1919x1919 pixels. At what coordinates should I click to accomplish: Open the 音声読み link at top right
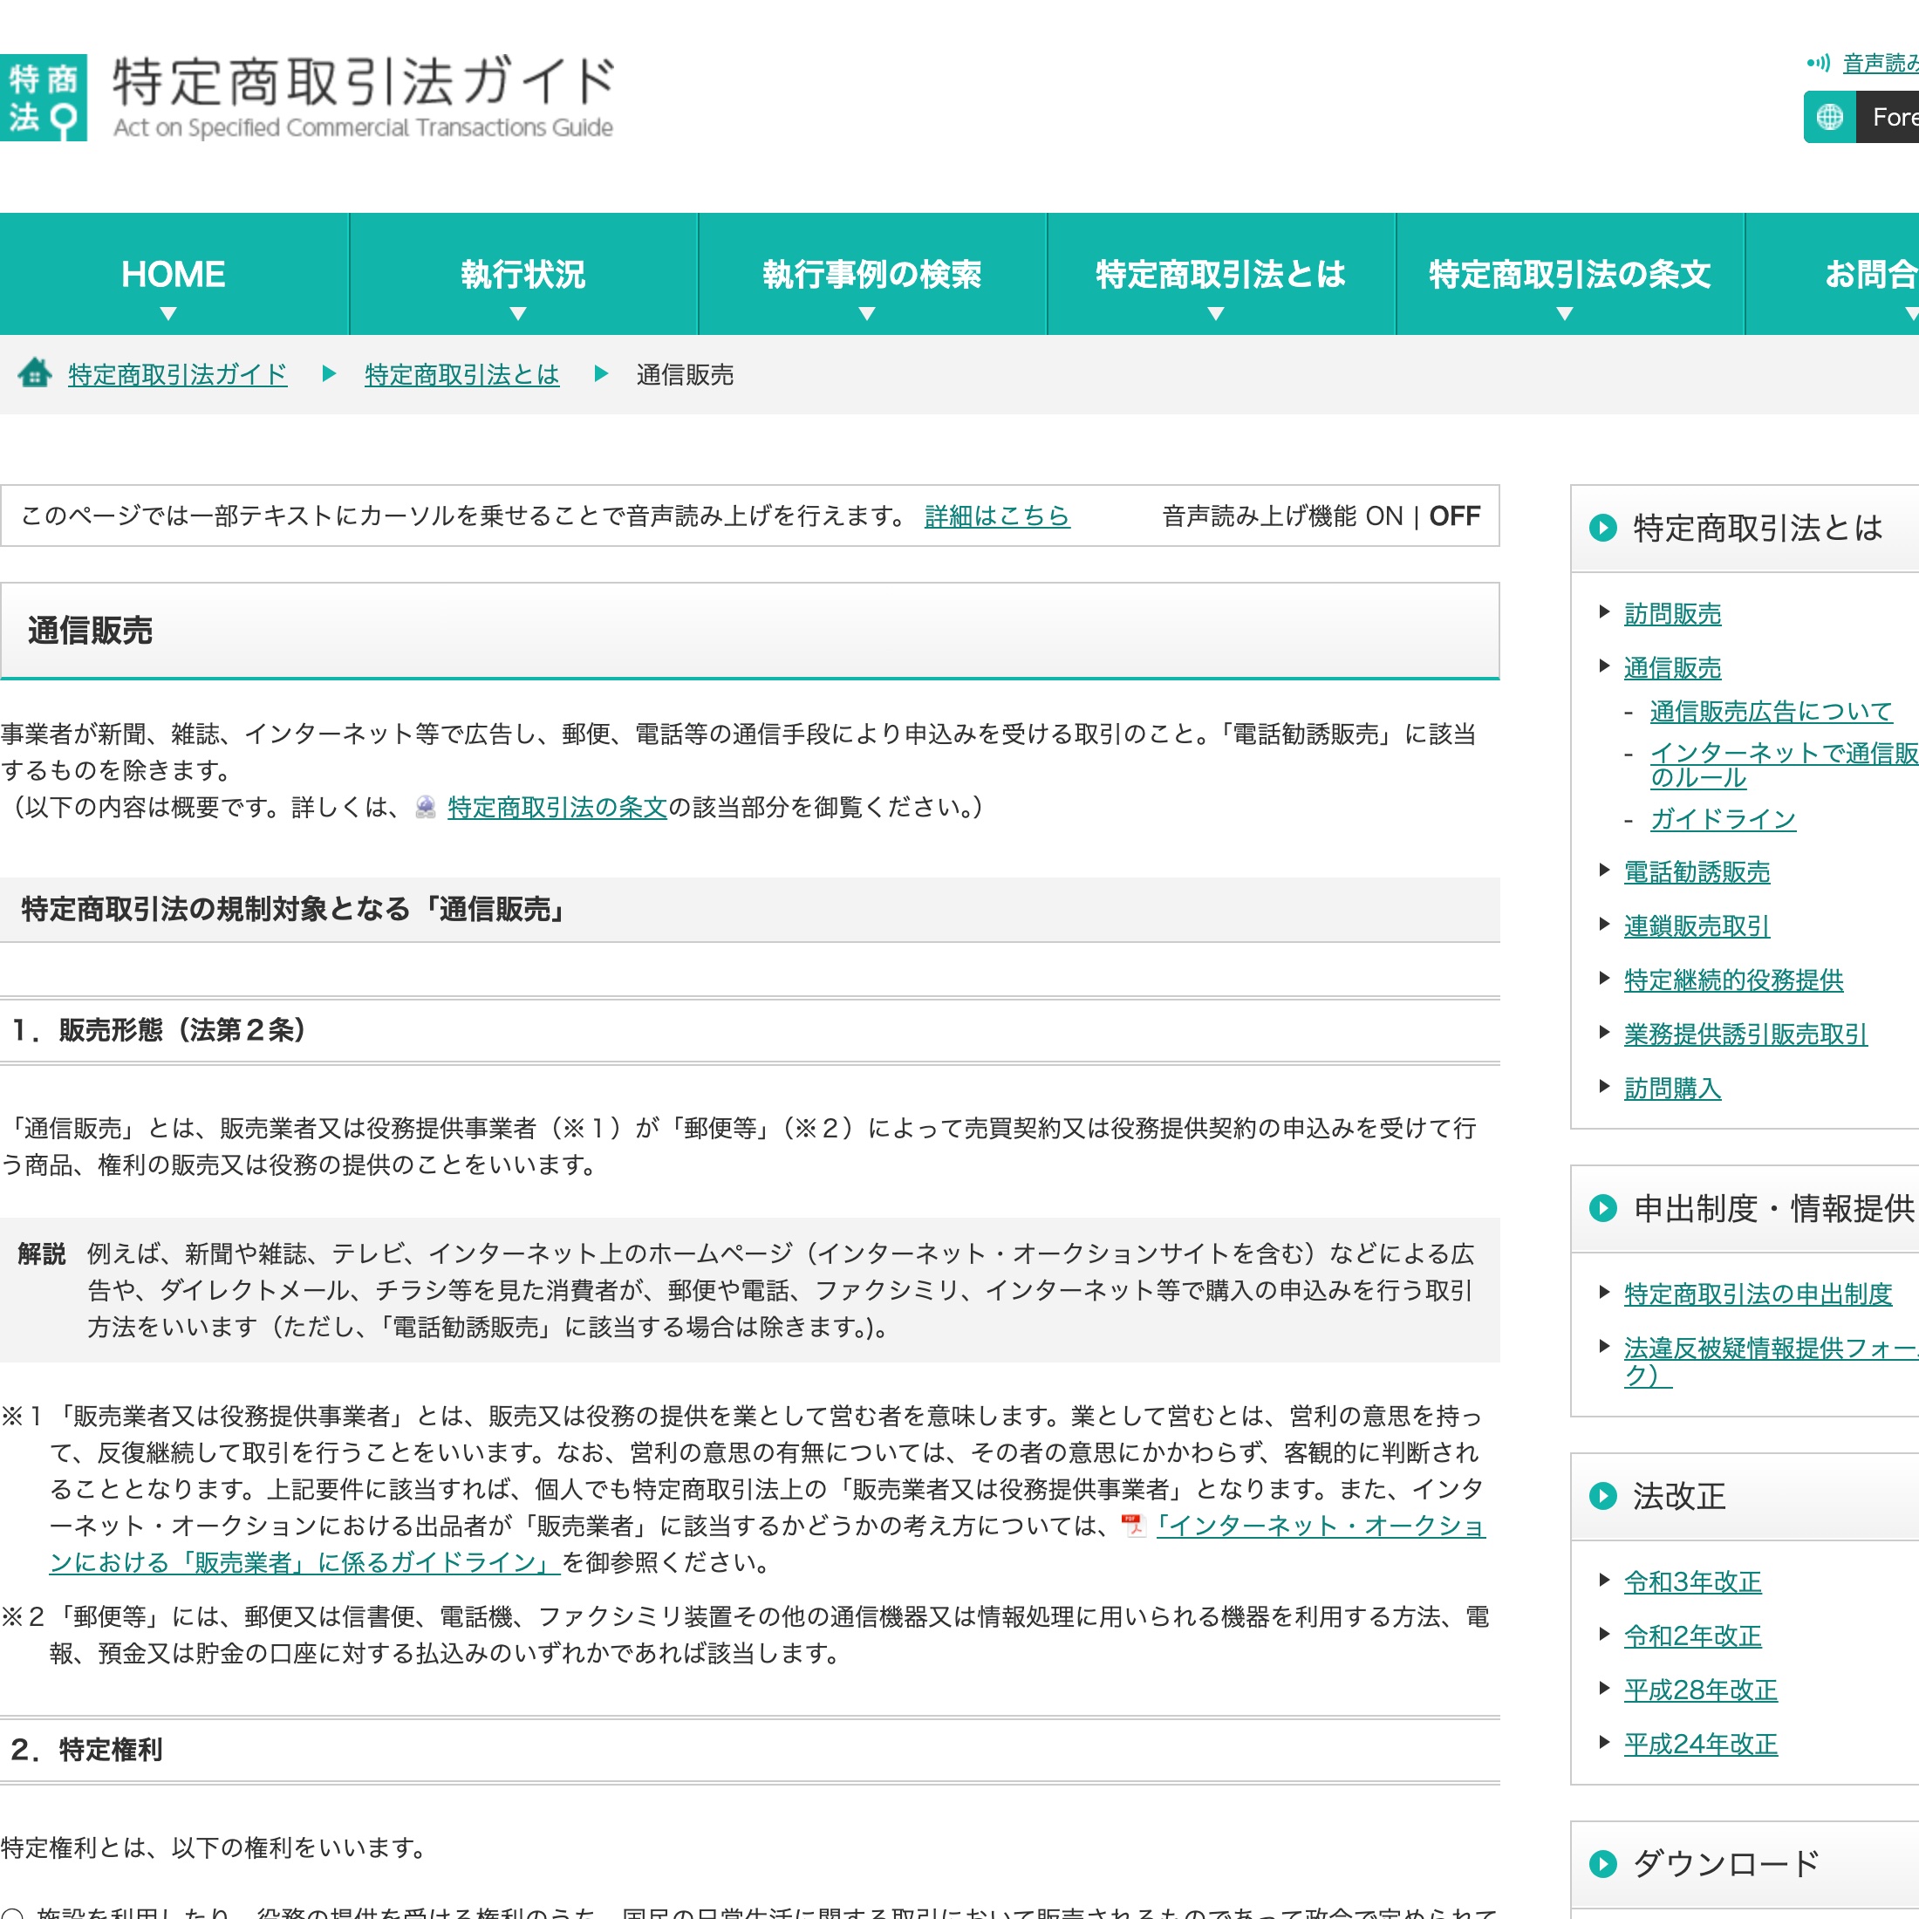[x=1881, y=64]
